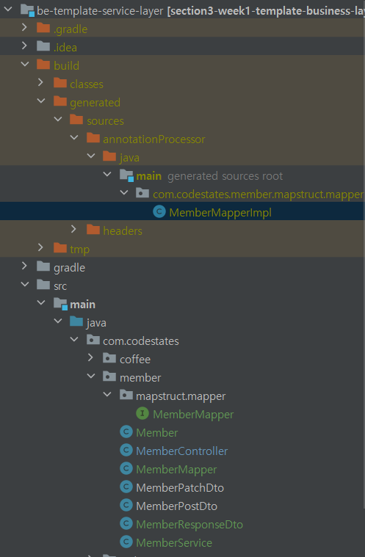365x557 pixels.
Task: Click the class icon beside MemberResponseDto
Action: click(x=126, y=523)
